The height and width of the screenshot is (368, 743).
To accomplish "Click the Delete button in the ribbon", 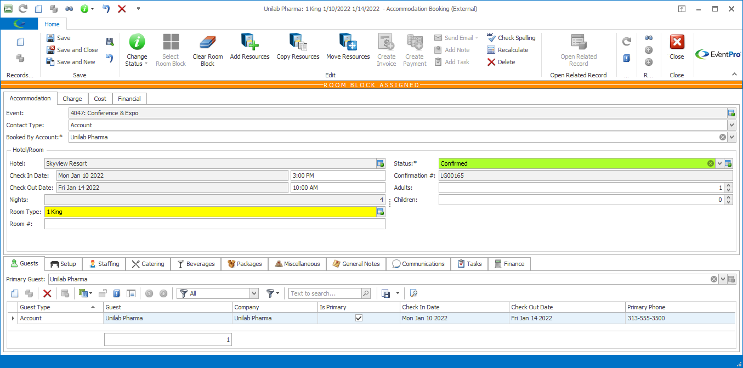I will [501, 62].
